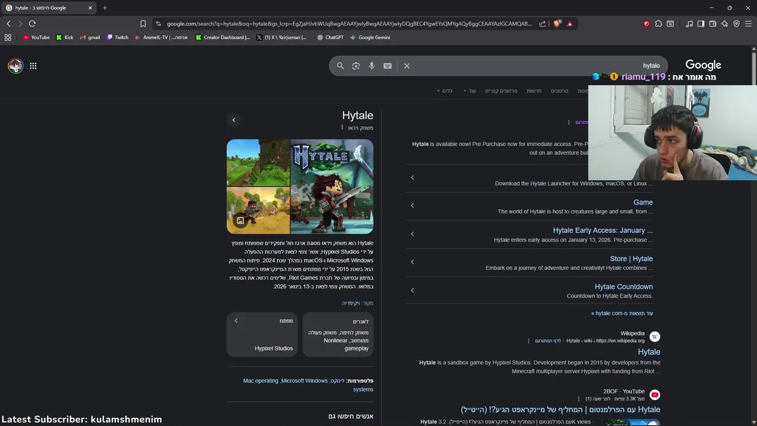Share this page via the share icon
The width and height of the screenshot is (757, 426).
(x=542, y=24)
